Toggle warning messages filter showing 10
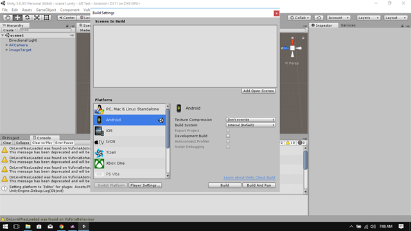Screen dimensions: 411x231 click(x=290, y=142)
